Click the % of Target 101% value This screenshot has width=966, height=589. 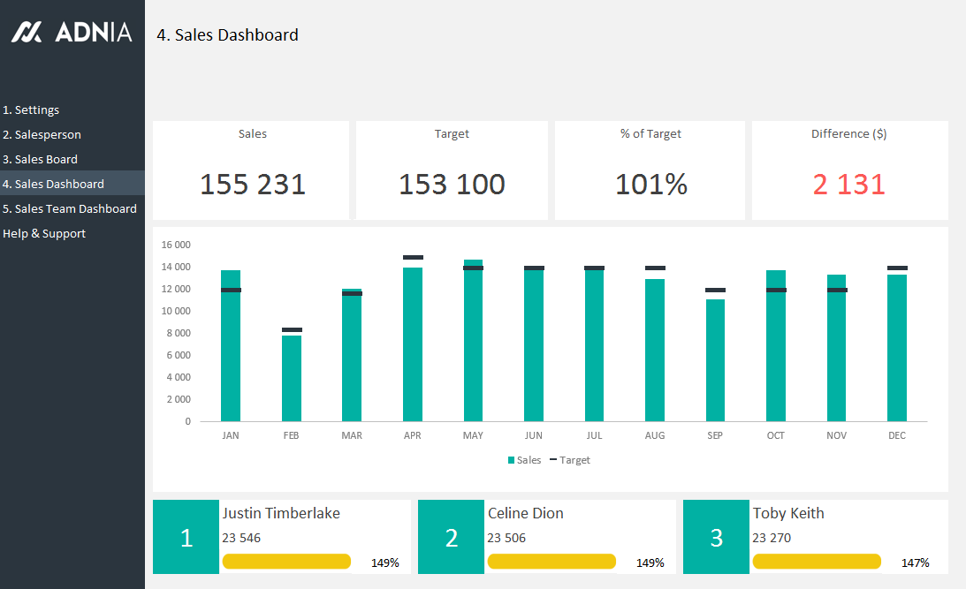[x=651, y=184]
